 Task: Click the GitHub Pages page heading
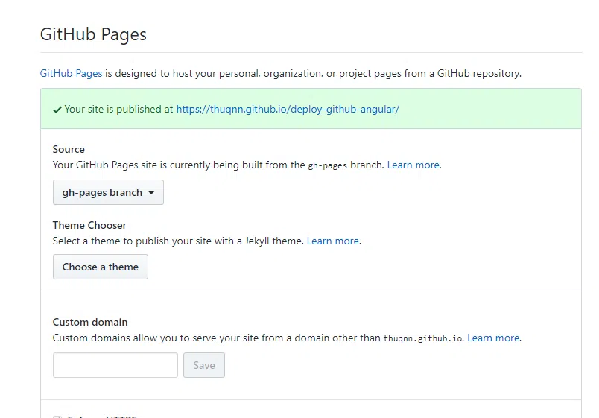click(x=93, y=34)
